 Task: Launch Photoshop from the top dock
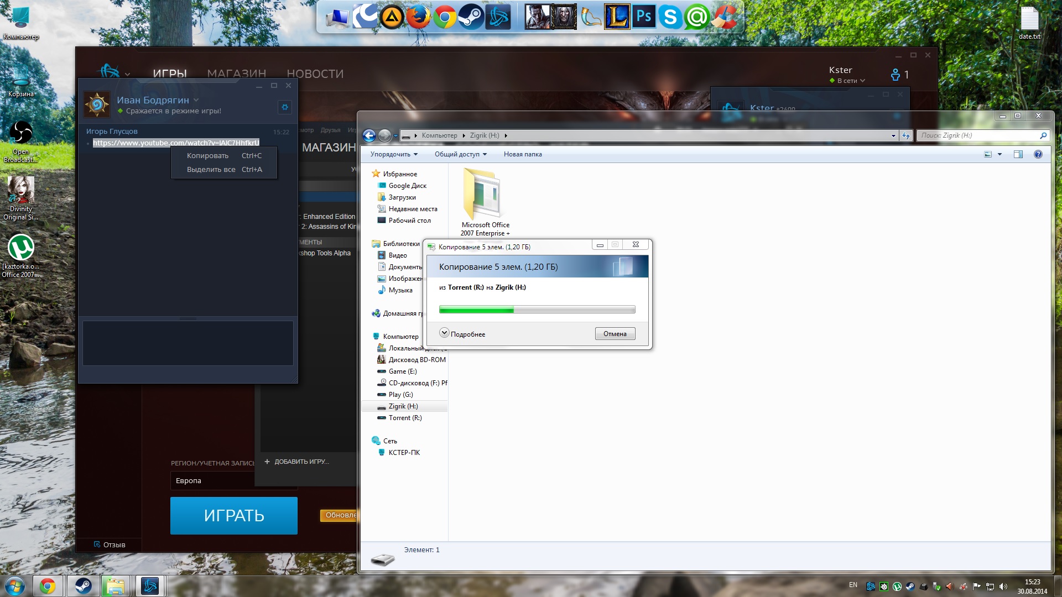pos(643,17)
